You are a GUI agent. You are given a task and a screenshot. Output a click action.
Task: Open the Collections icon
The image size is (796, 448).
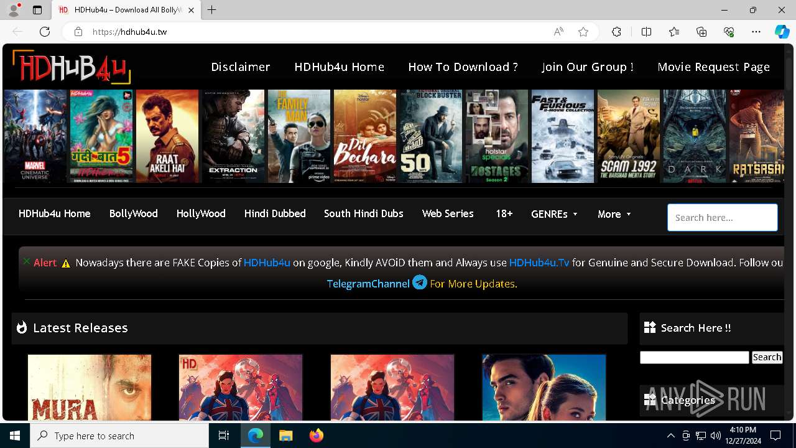pos(701,32)
